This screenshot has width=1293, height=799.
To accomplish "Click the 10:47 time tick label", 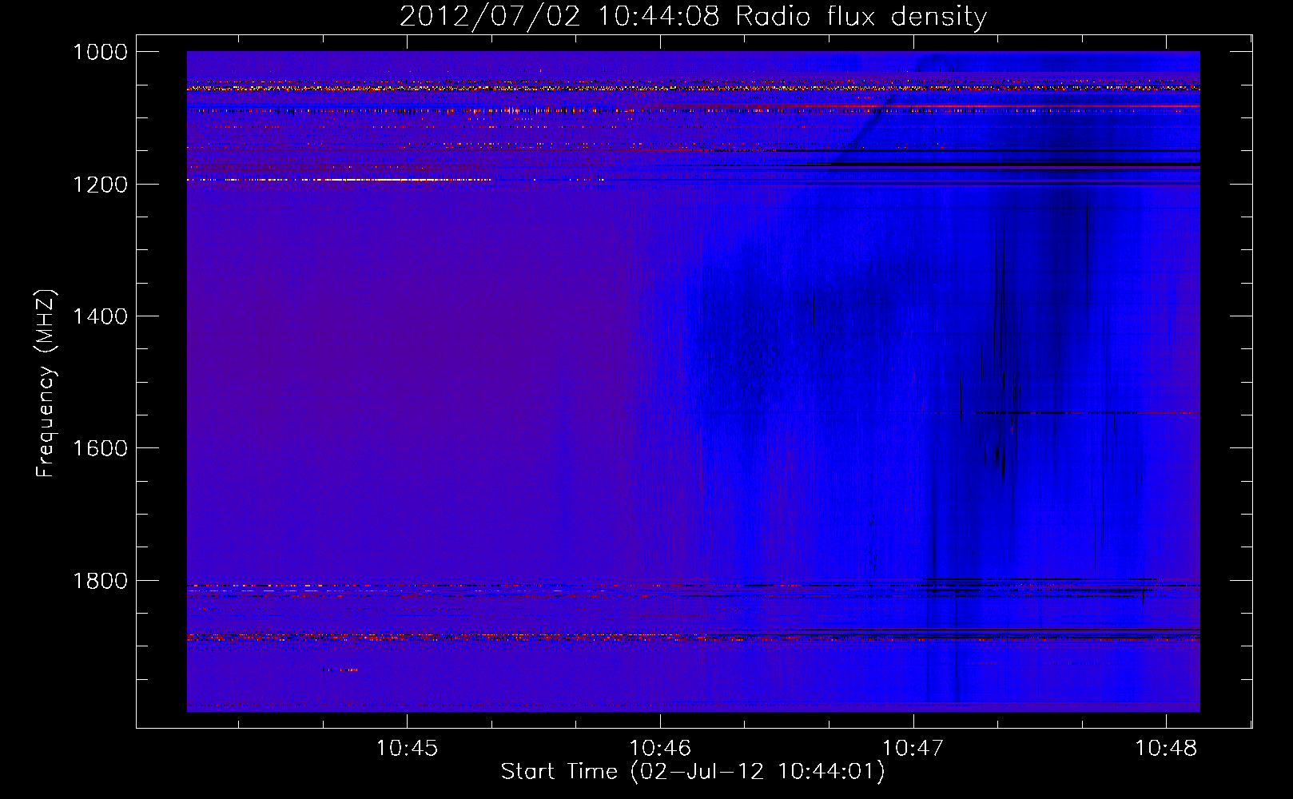I will 913,749.
